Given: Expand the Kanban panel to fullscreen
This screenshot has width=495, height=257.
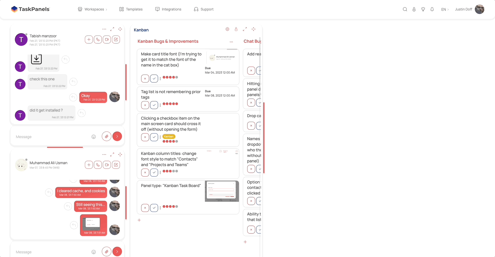Looking at the screenshot, I should coord(245,29).
